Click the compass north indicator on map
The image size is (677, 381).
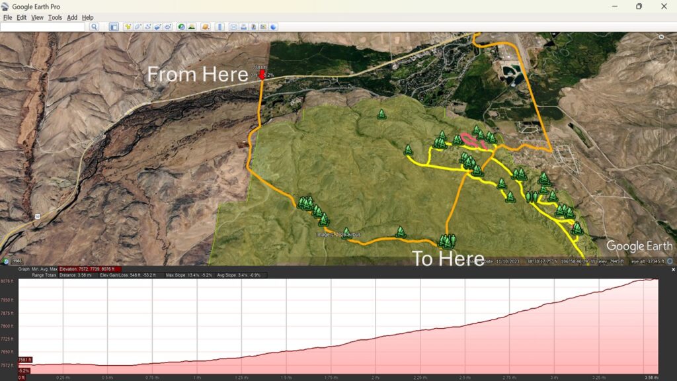click(x=661, y=37)
